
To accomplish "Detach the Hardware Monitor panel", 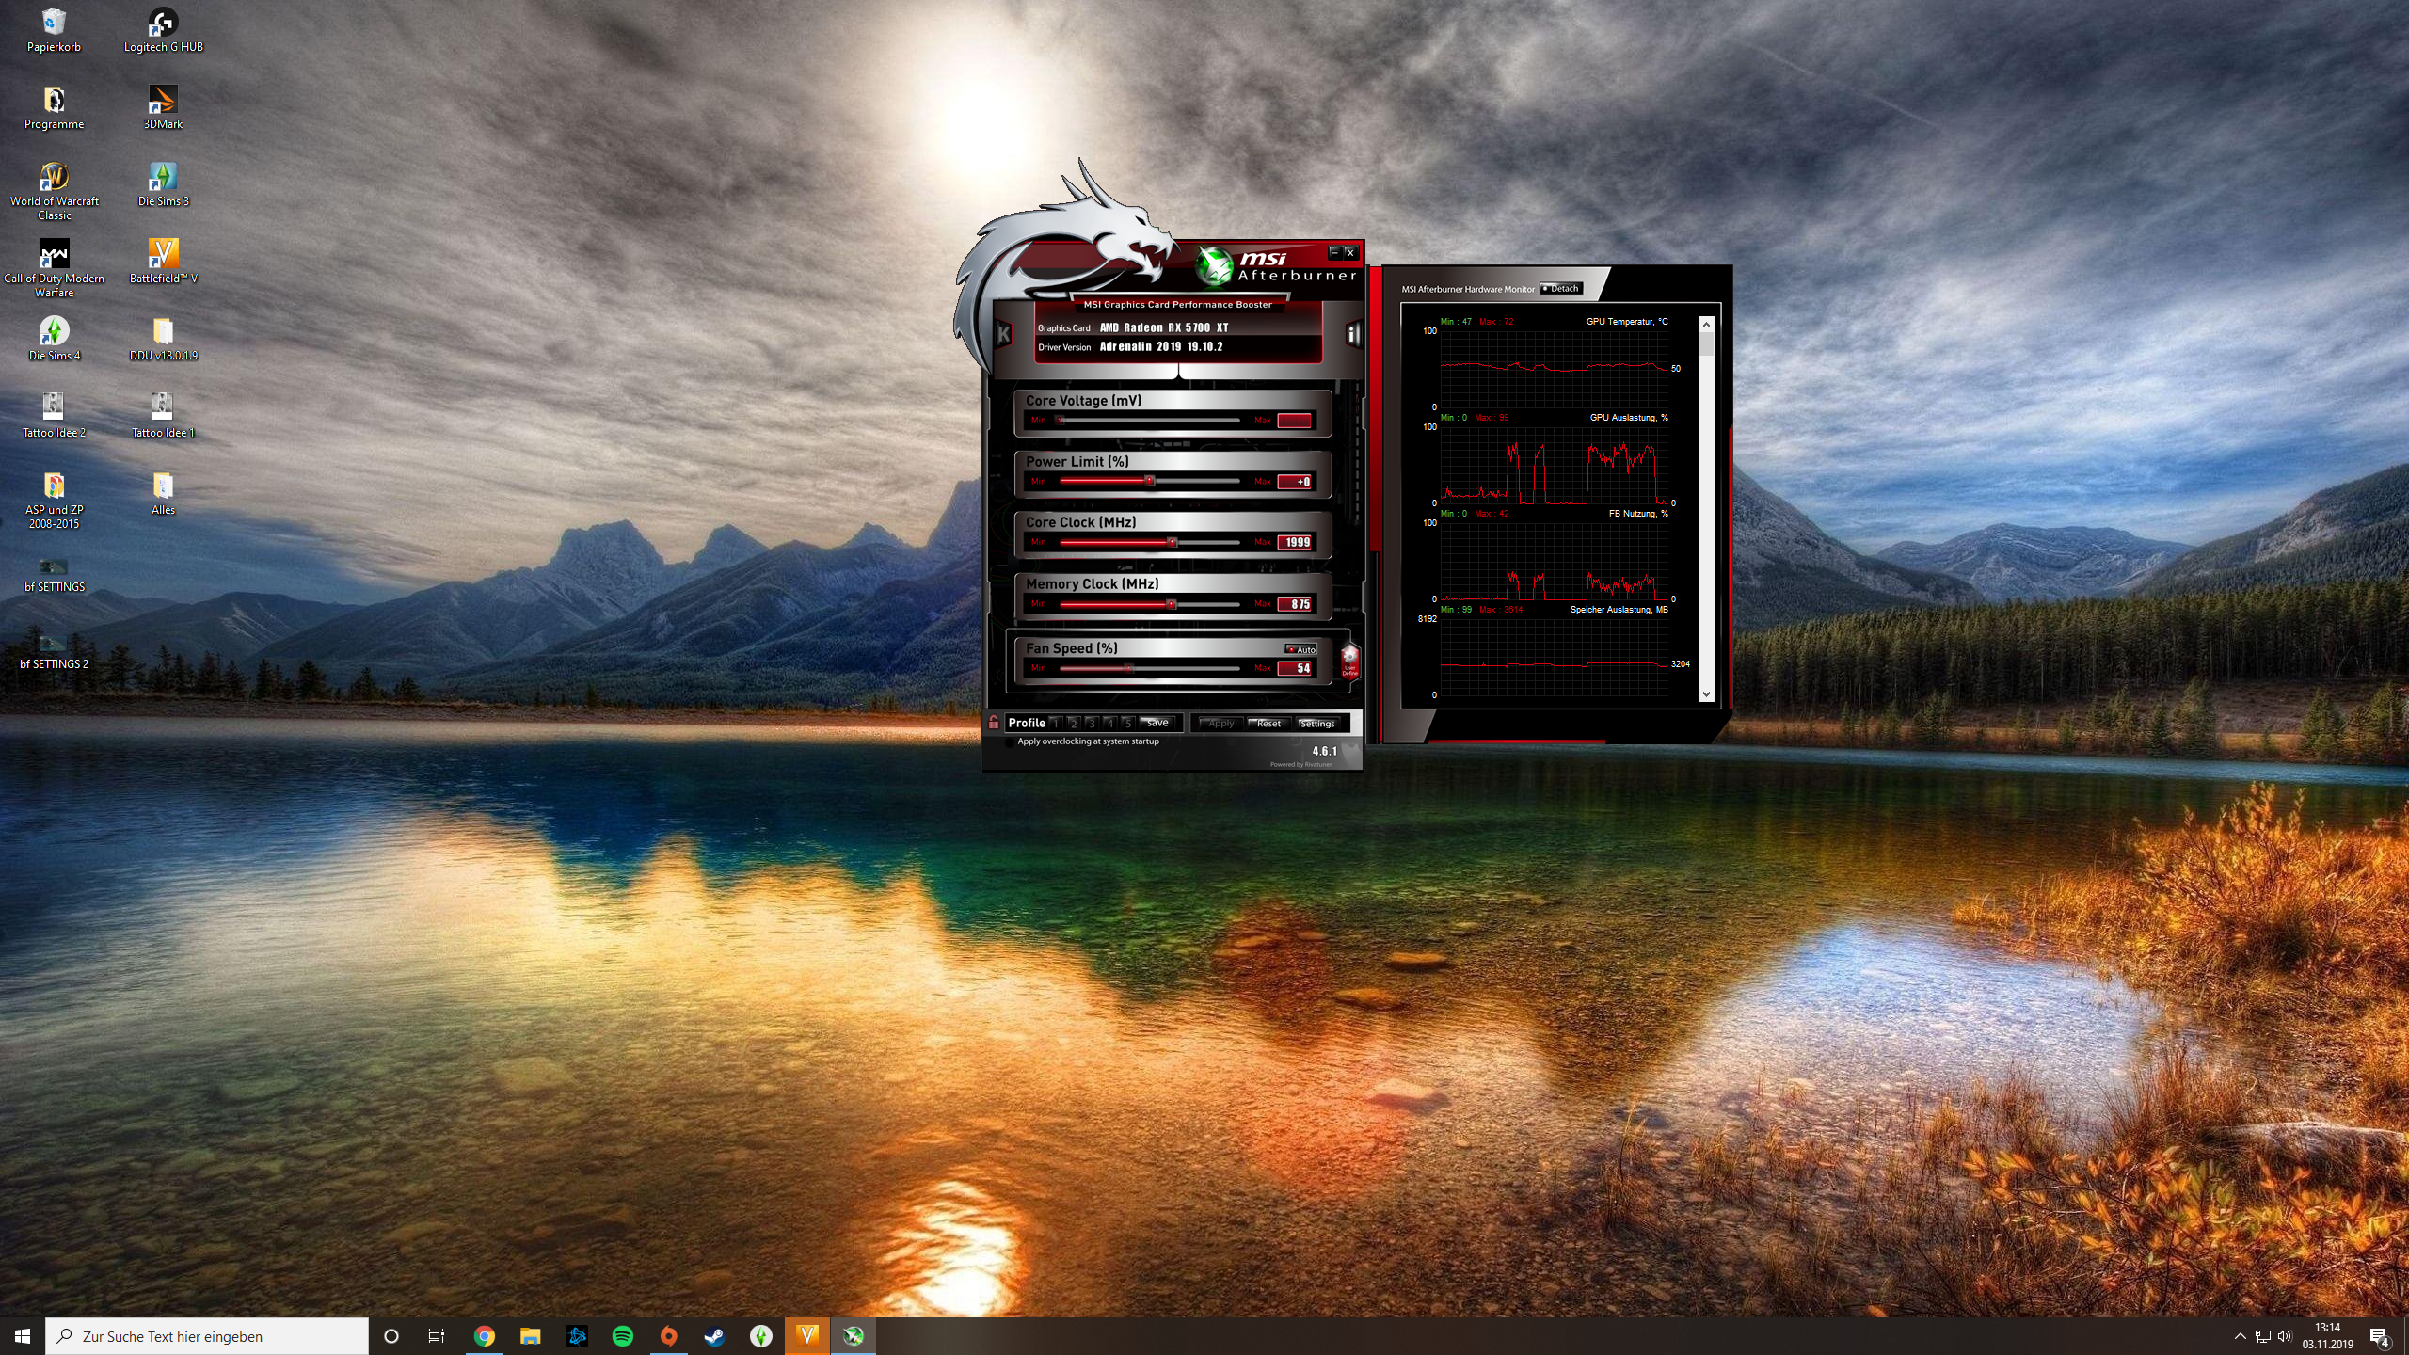I will 1561,289.
